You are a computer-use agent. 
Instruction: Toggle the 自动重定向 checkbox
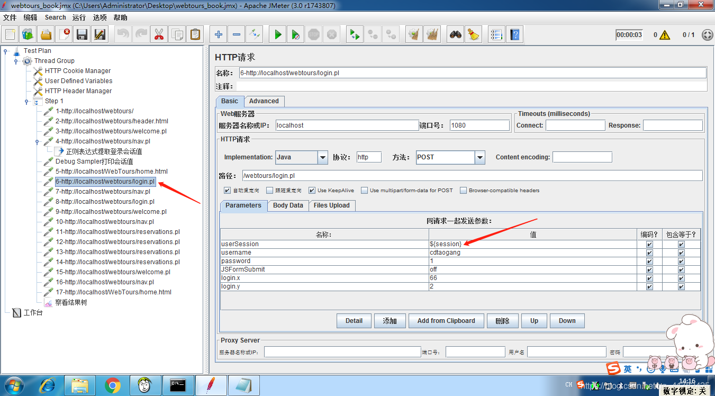(x=228, y=191)
